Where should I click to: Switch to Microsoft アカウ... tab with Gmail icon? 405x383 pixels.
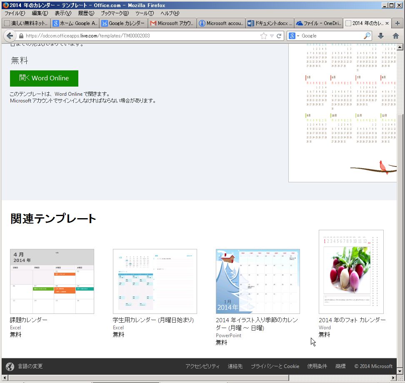click(172, 23)
